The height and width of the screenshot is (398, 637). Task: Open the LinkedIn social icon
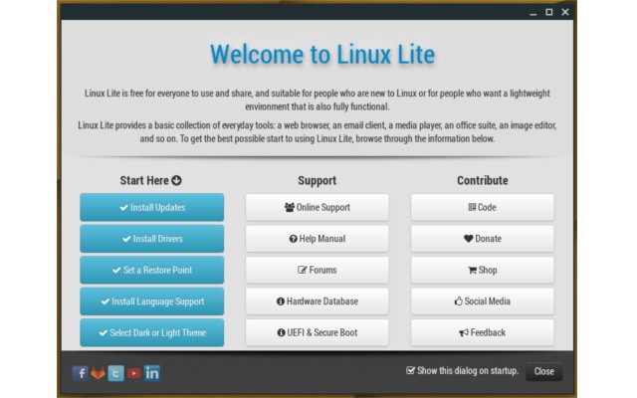pyautogui.click(x=152, y=373)
